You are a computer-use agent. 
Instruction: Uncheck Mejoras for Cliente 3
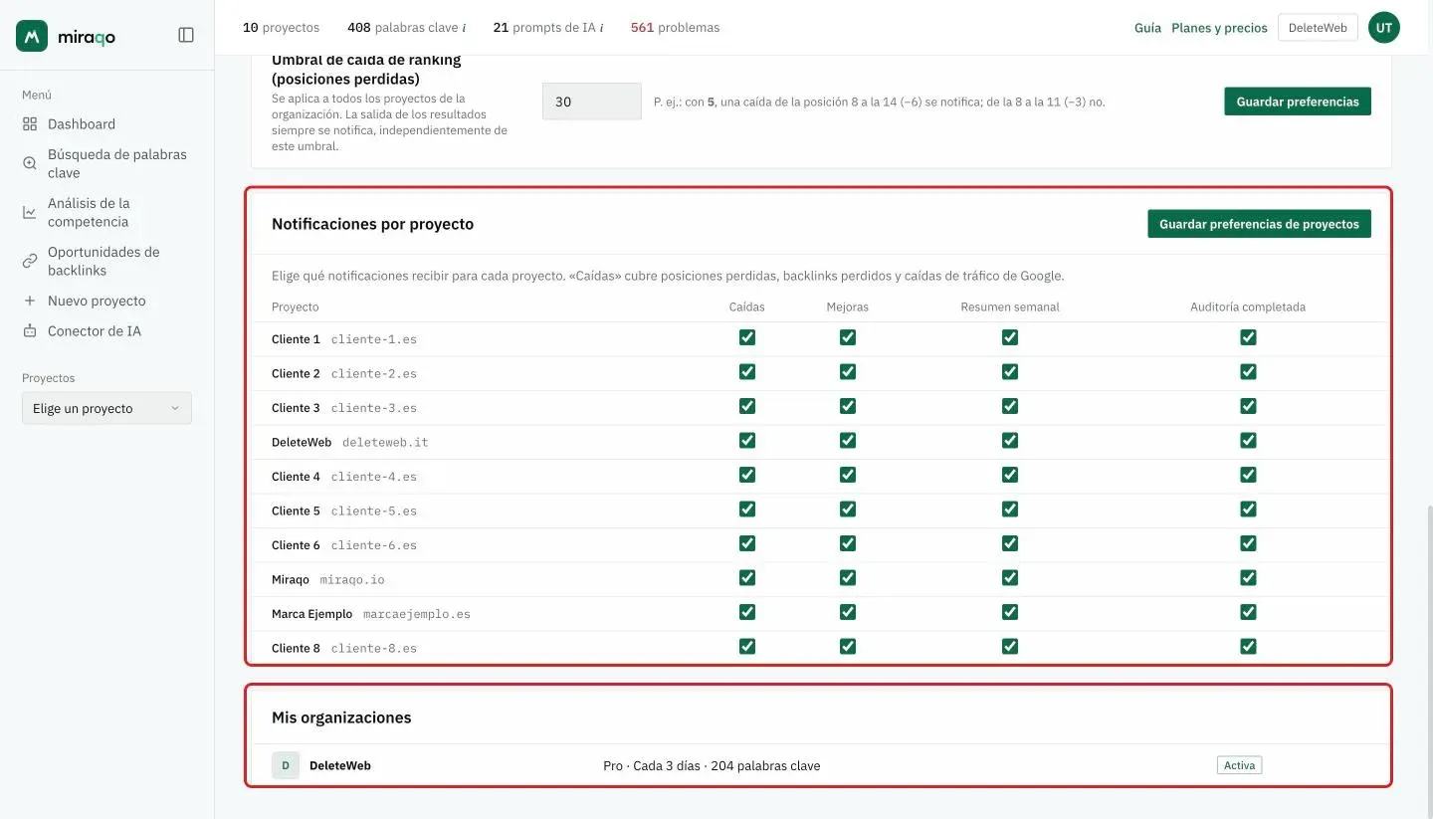(x=848, y=406)
